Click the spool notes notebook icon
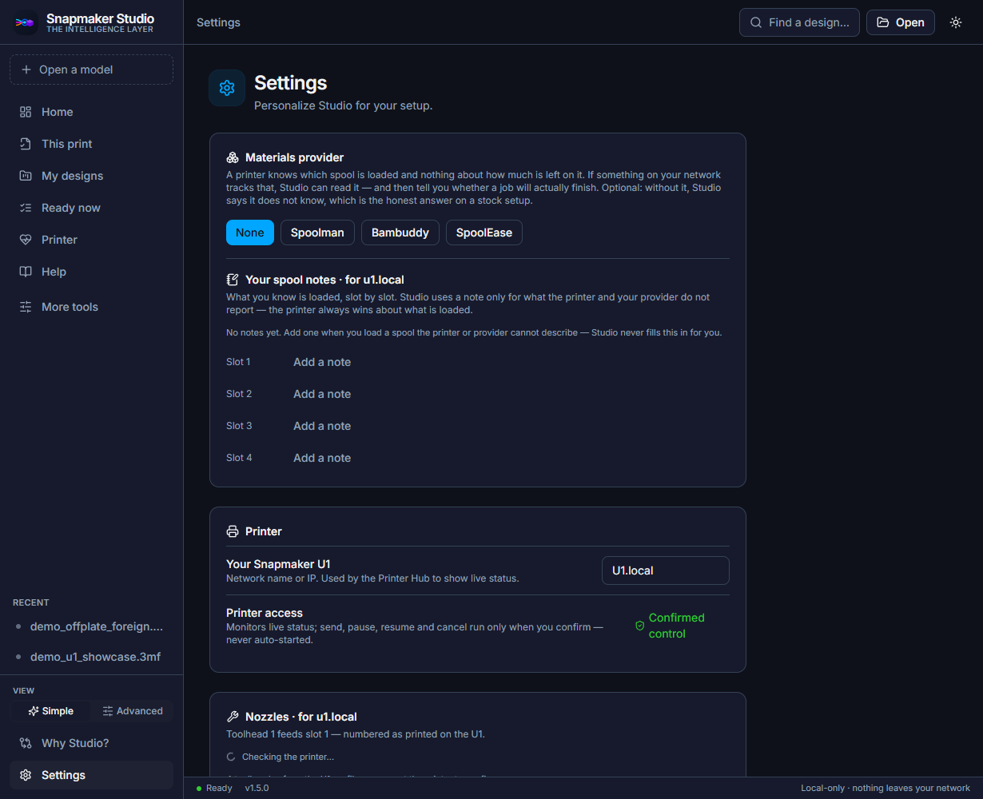 pos(233,280)
